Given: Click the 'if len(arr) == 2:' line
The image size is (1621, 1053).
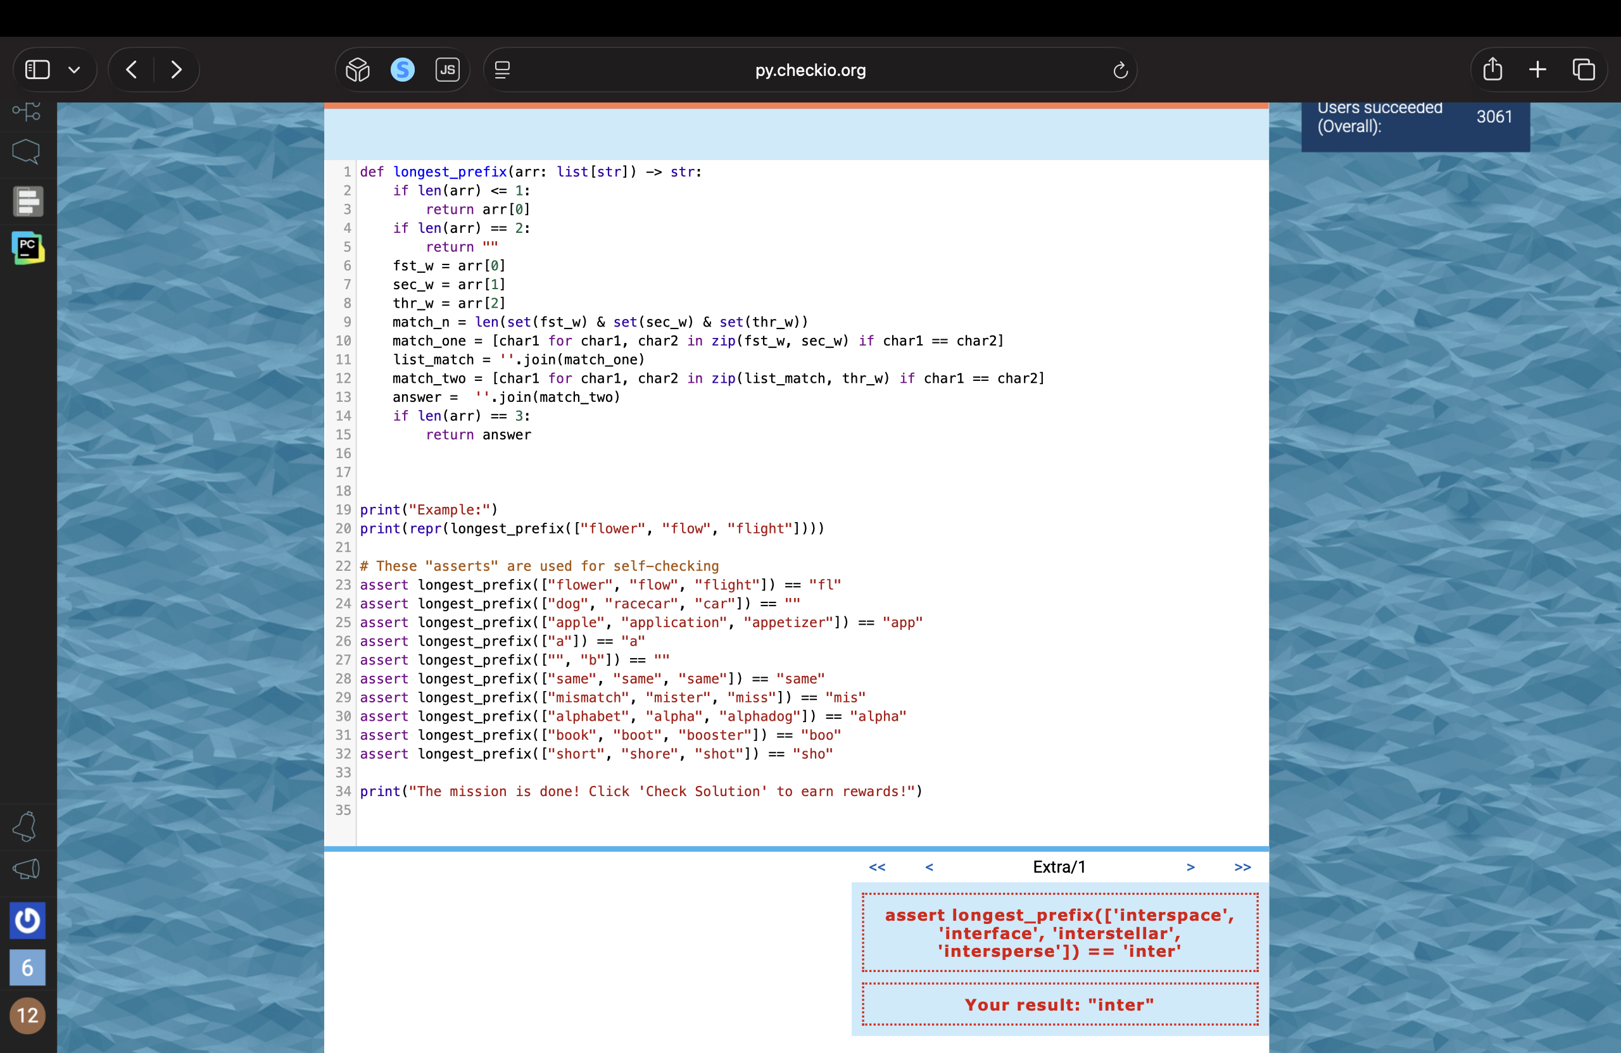Looking at the screenshot, I should (462, 228).
